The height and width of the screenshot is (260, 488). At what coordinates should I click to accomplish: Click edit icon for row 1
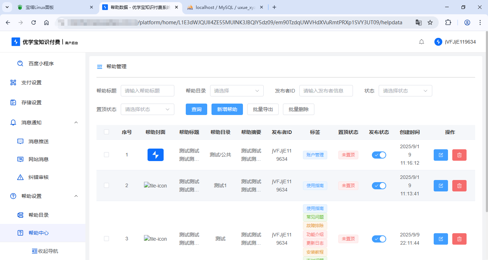click(440, 155)
